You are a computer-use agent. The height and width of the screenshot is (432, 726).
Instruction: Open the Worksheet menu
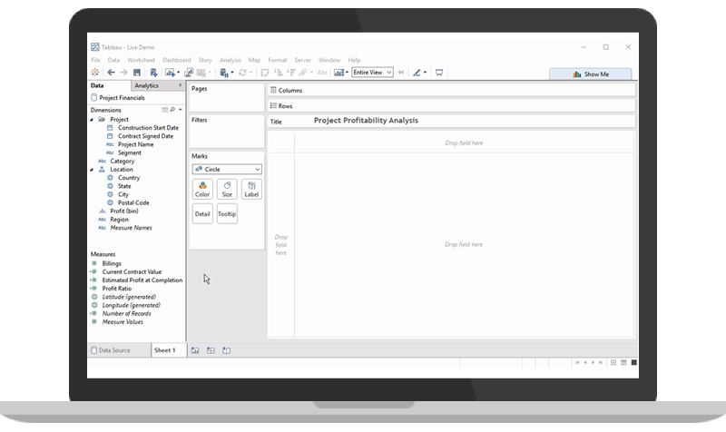(x=142, y=60)
